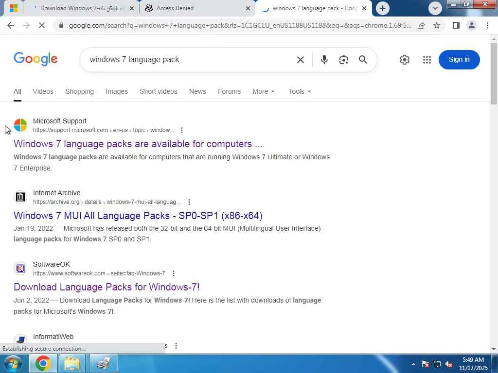Open a new tab with the plus button
The width and height of the screenshot is (498, 373).
coord(383,8)
